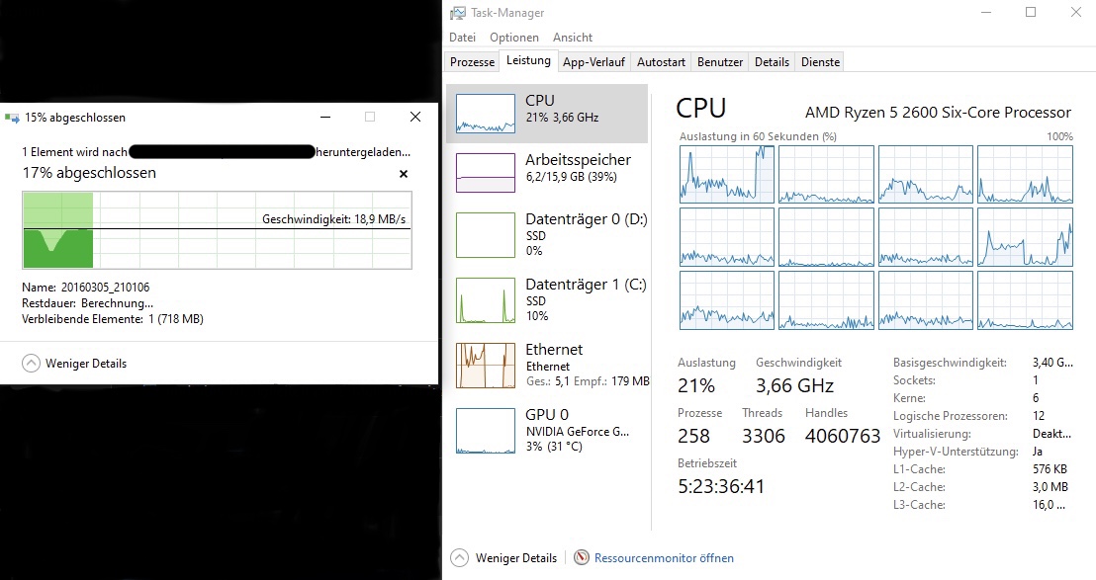Switch to the Autostart tab
Screen dimensions: 1096x580
pyautogui.click(x=661, y=61)
